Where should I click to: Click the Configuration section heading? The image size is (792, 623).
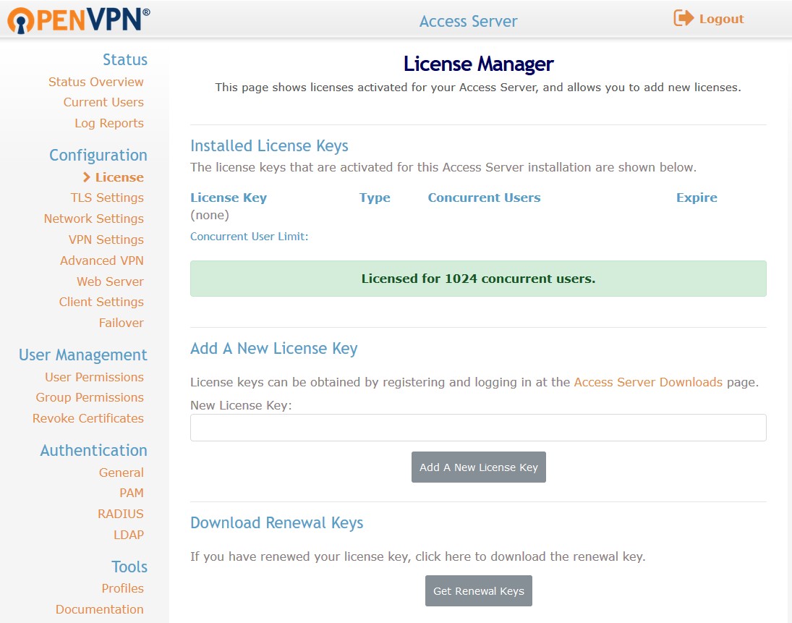click(98, 155)
